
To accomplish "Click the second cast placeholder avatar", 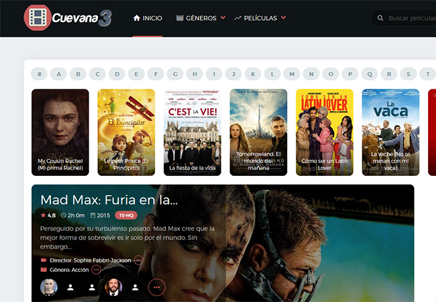I will [x=70, y=287].
